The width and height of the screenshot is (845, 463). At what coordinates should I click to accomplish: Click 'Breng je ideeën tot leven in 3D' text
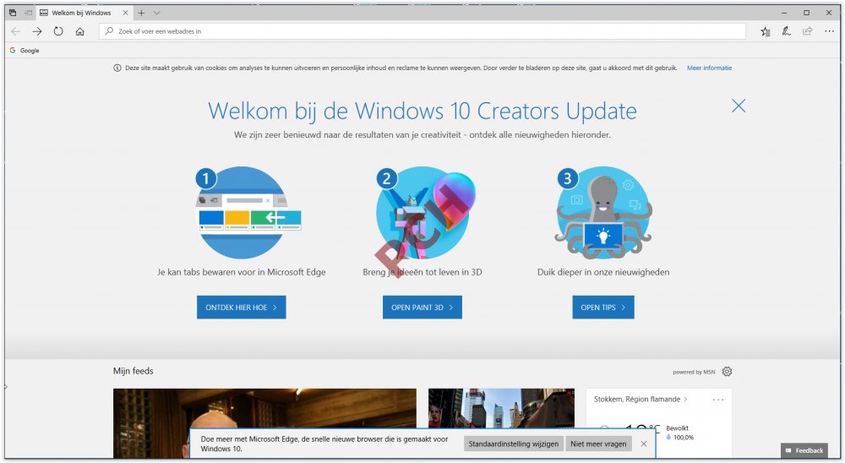coord(422,272)
